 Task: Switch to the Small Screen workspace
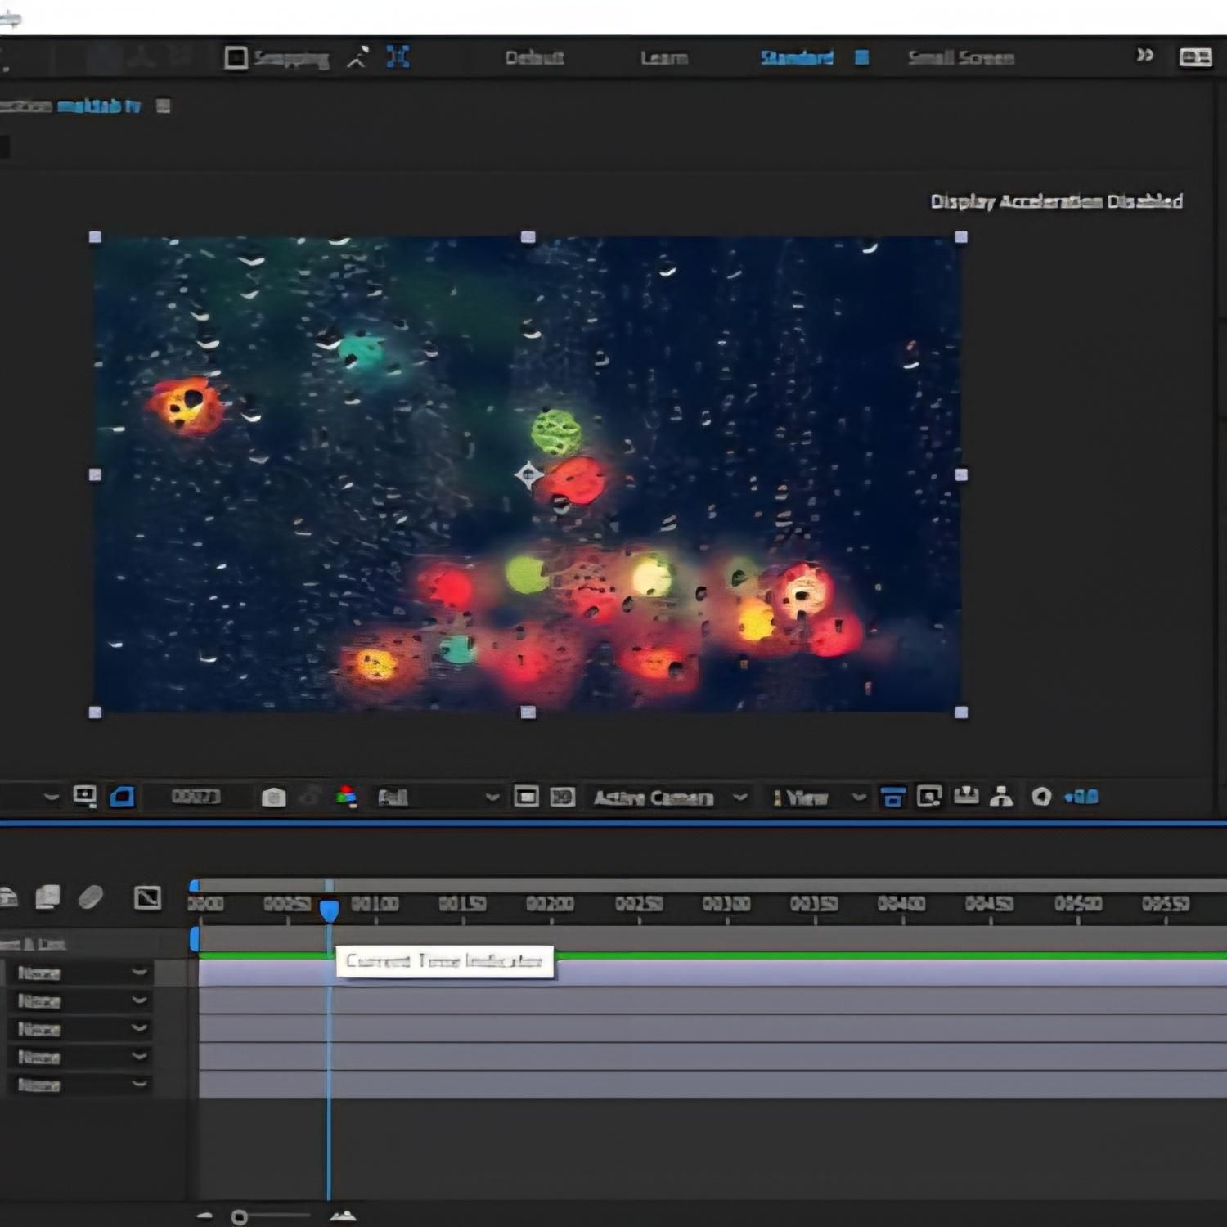click(961, 58)
